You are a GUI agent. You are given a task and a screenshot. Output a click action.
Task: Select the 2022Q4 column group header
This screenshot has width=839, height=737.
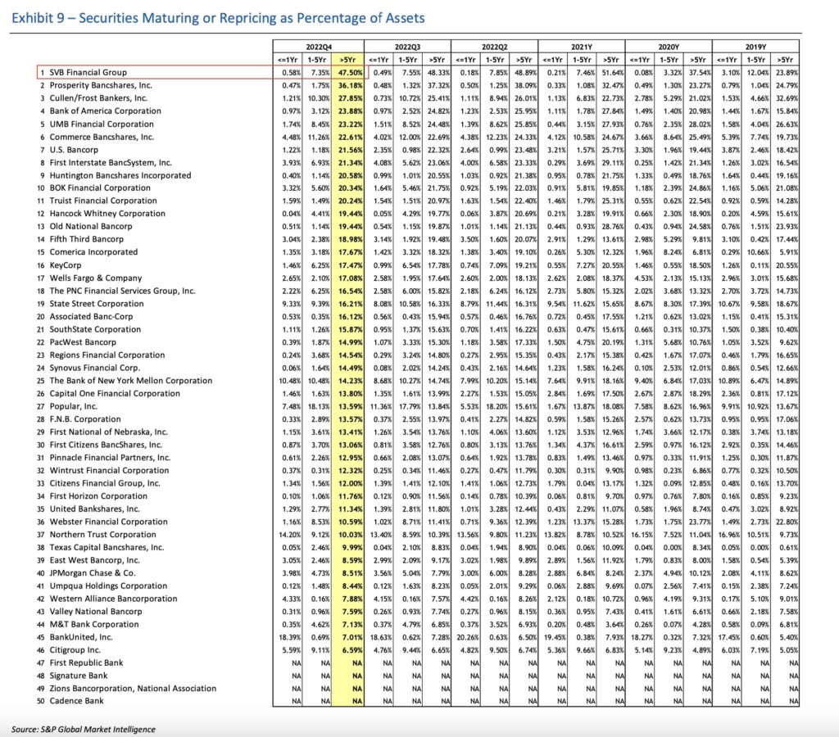[x=319, y=47]
